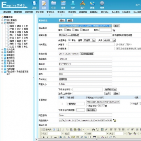Toggle the 删 checkbox in download address row
141x141 pixels.
click(x=103, y=106)
